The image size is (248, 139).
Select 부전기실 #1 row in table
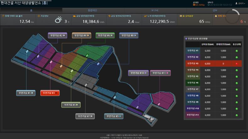pyautogui.click(x=213, y=51)
